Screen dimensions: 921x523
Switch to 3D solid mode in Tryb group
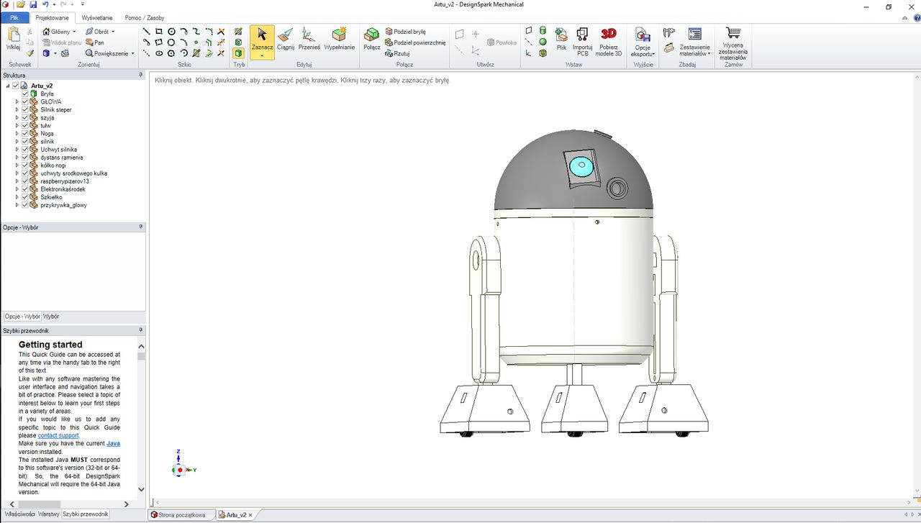[239, 53]
